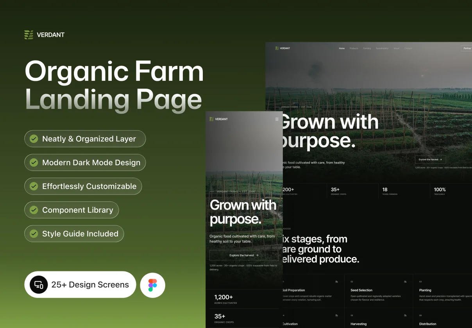This screenshot has height=328, width=472.
Task: Select Farming in the desktop preview navigation
Action: click(367, 48)
